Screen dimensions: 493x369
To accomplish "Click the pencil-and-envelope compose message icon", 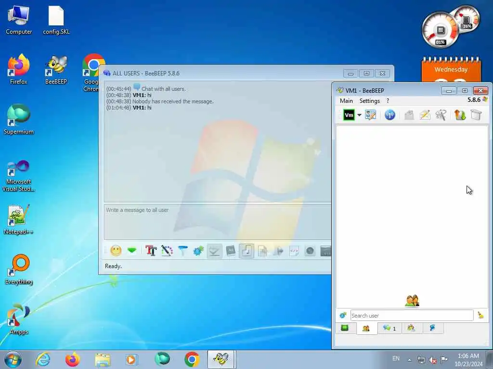I will click(425, 115).
